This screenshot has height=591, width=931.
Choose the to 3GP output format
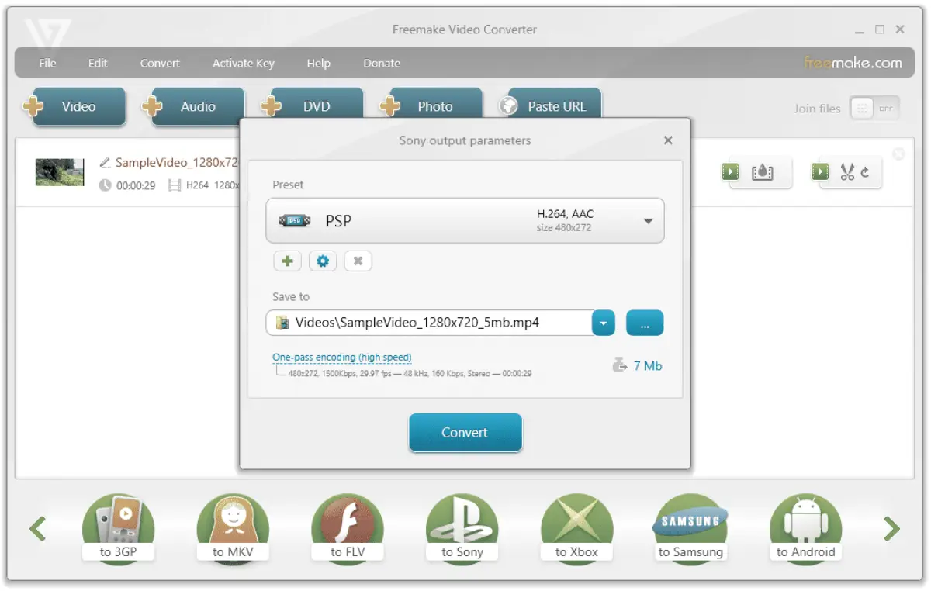click(119, 529)
